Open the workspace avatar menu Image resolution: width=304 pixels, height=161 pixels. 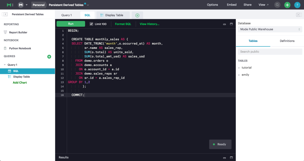click(20, 5)
